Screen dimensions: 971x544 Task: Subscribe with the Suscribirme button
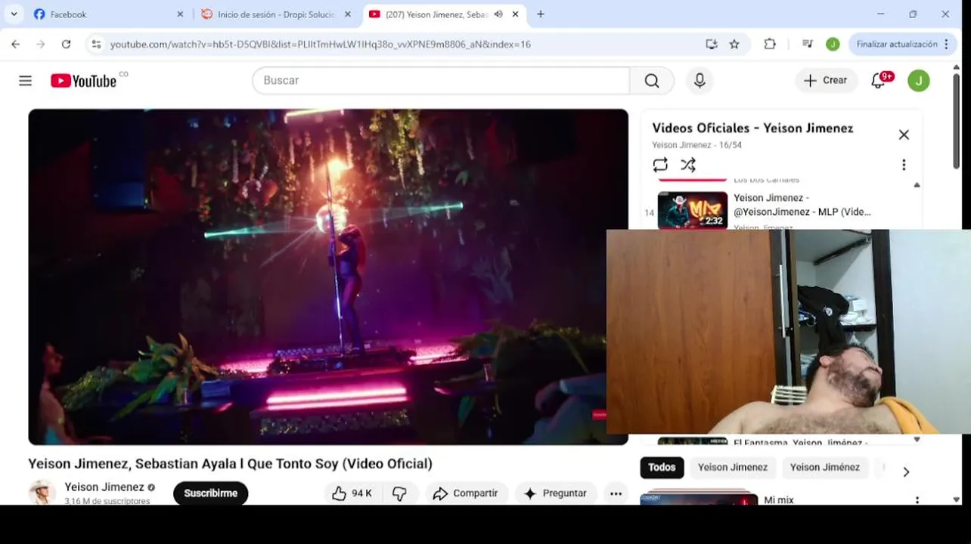[x=211, y=493]
